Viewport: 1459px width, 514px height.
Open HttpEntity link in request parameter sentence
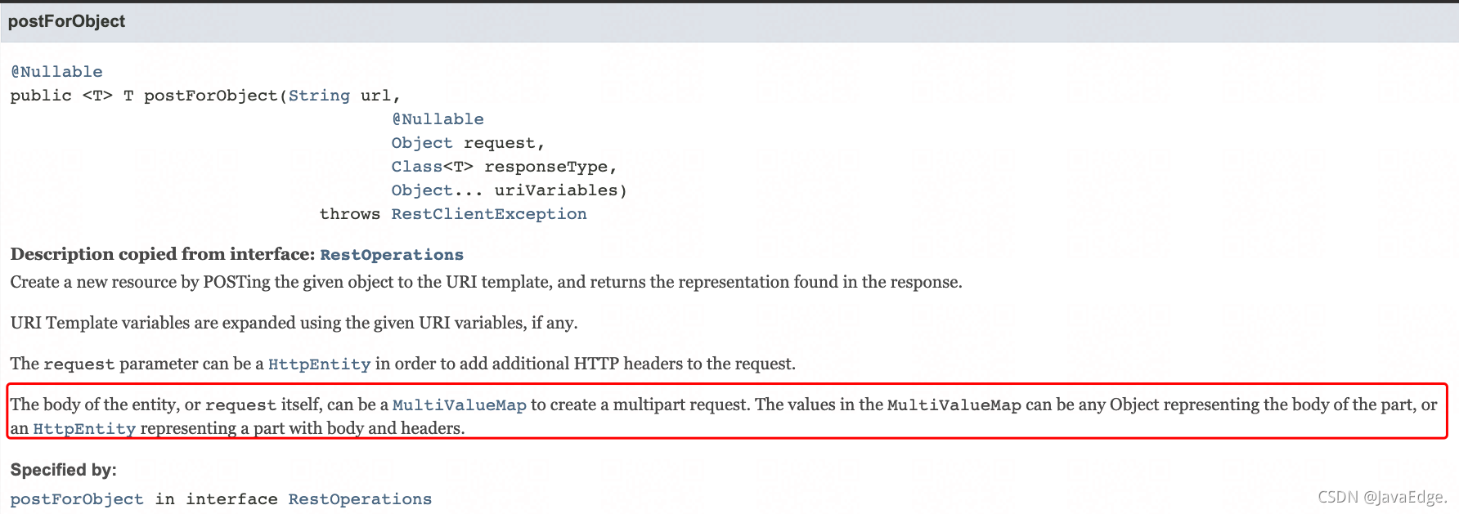click(319, 364)
